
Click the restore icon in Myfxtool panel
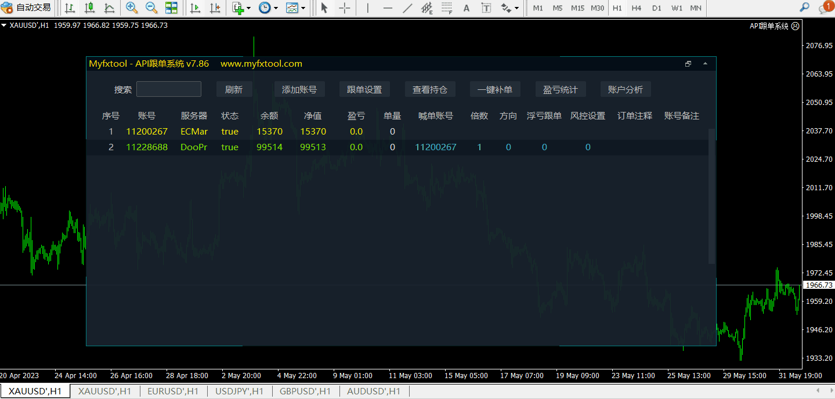[x=688, y=64]
